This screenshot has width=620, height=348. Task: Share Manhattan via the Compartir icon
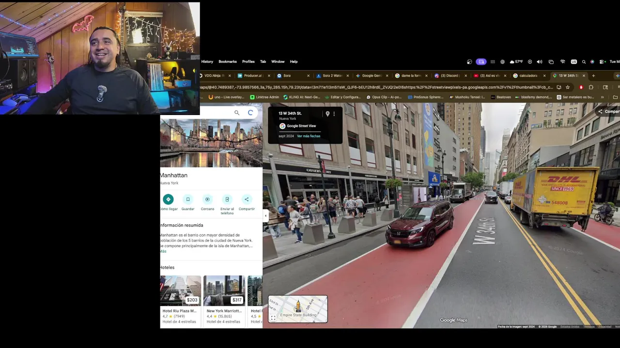click(247, 199)
